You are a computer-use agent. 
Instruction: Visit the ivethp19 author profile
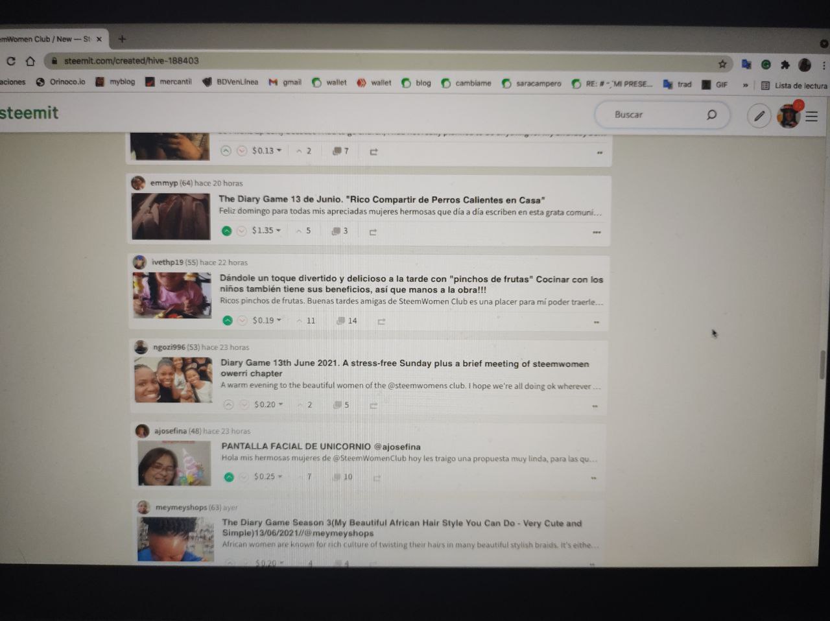[167, 263]
